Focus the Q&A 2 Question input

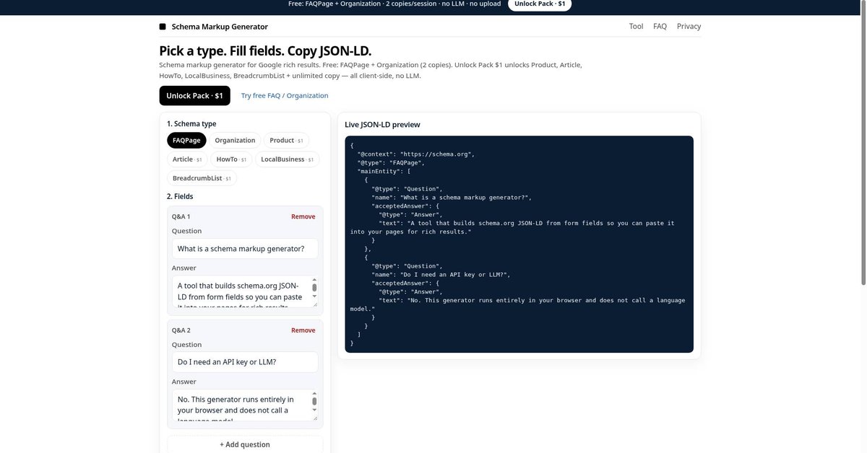click(245, 362)
